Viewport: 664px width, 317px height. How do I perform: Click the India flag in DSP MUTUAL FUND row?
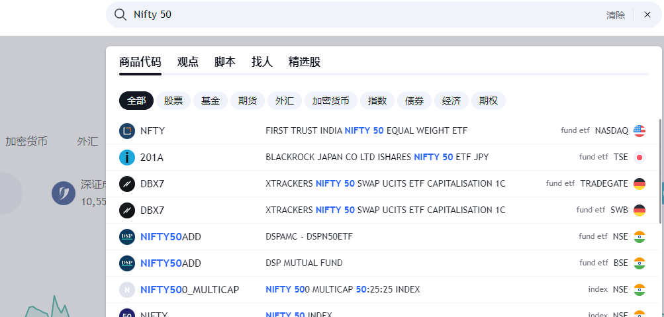[640, 263]
